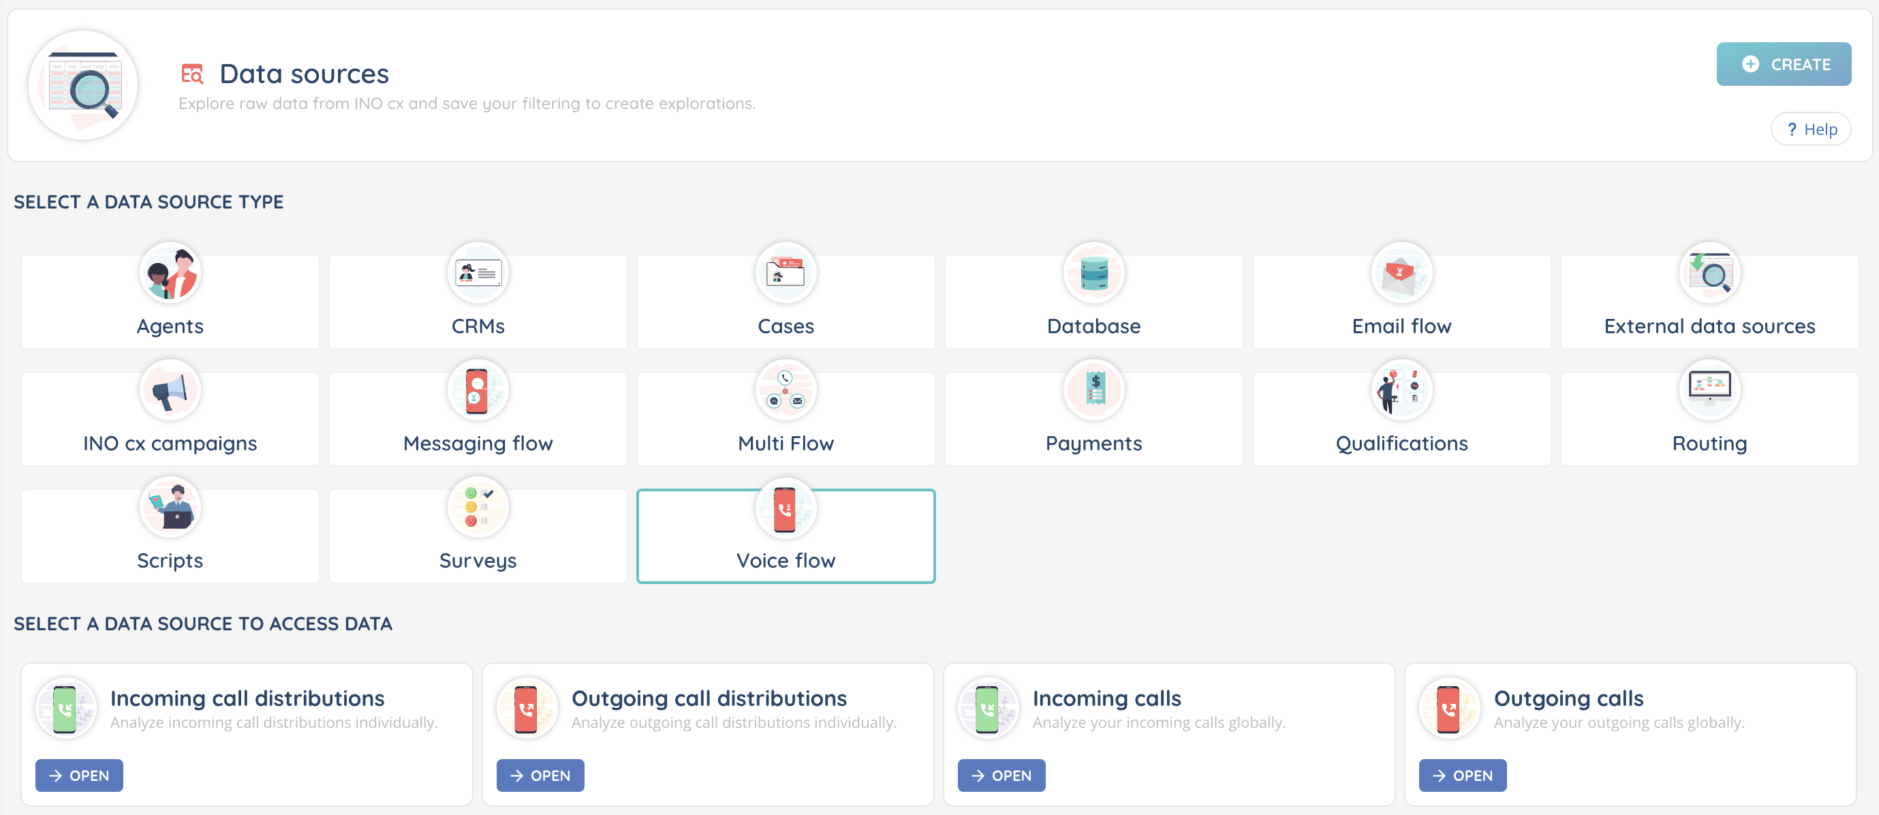Click the CREATE button
The image size is (1879, 815).
(1784, 64)
